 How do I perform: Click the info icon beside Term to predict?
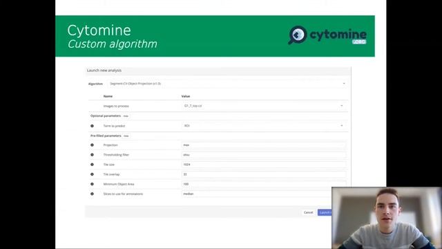(92, 126)
